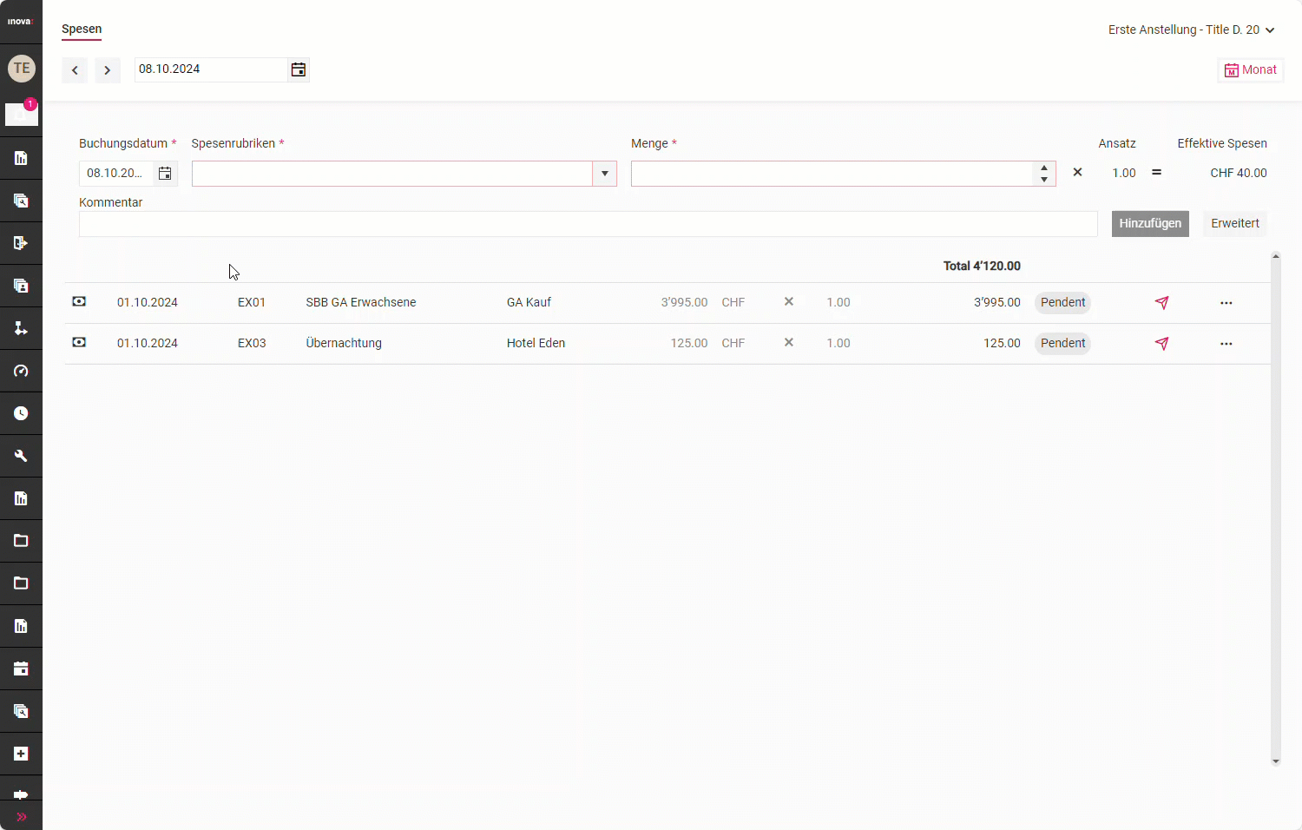Open the Erste Anstellung employment dropdown
Screen dimensions: 1302x830
coord(1191,30)
